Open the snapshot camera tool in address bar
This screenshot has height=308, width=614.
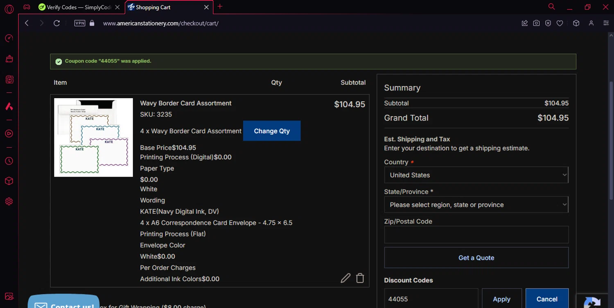[536, 23]
